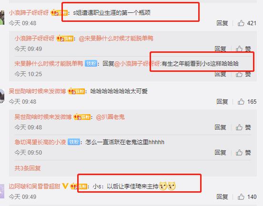
Task: Expand the 共3条回复 replies thread
Action: (x=28, y=168)
